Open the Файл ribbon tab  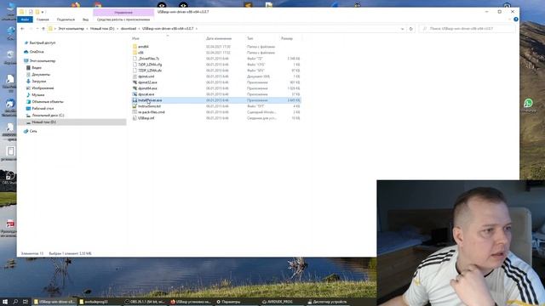[x=25, y=20]
